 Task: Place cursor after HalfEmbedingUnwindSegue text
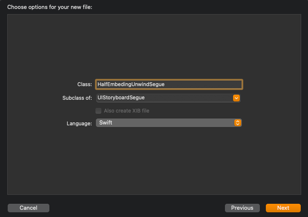tap(165, 84)
